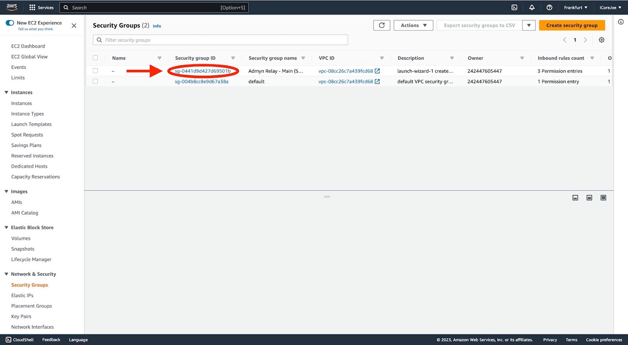Click Tell us what you think link
The image size is (628, 345).
35,29
